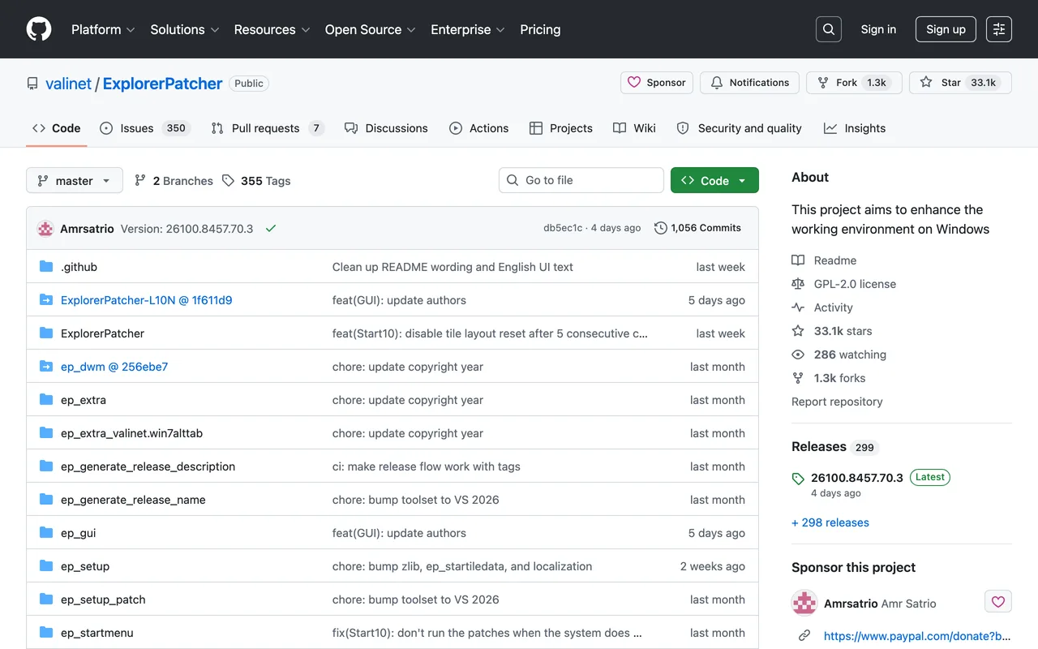Open commit hash db5ec1c
The height and width of the screenshot is (649, 1038).
coord(563,228)
